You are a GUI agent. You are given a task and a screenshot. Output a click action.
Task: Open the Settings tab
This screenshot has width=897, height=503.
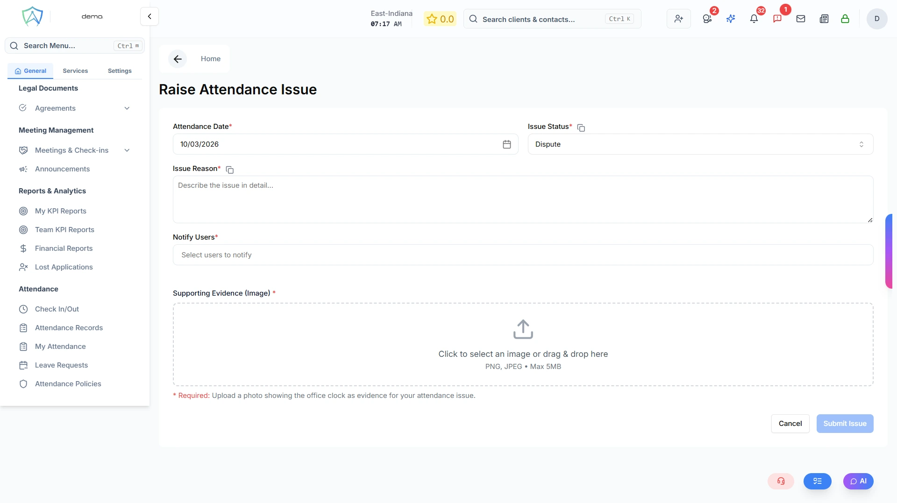(x=119, y=71)
